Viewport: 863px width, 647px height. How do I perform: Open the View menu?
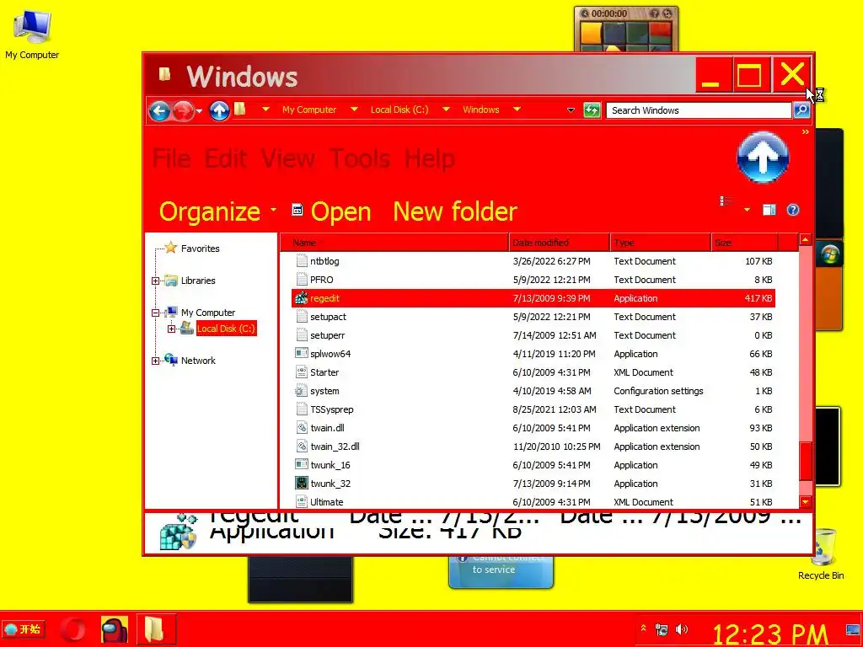[x=288, y=158]
